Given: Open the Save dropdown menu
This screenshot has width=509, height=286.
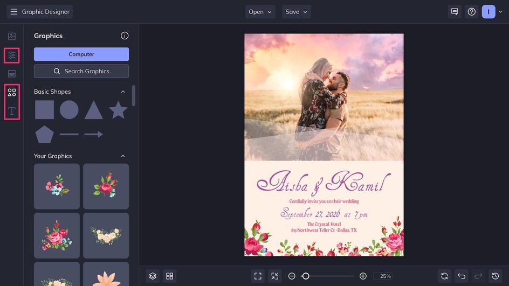Looking at the screenshot, I should 297,12.
